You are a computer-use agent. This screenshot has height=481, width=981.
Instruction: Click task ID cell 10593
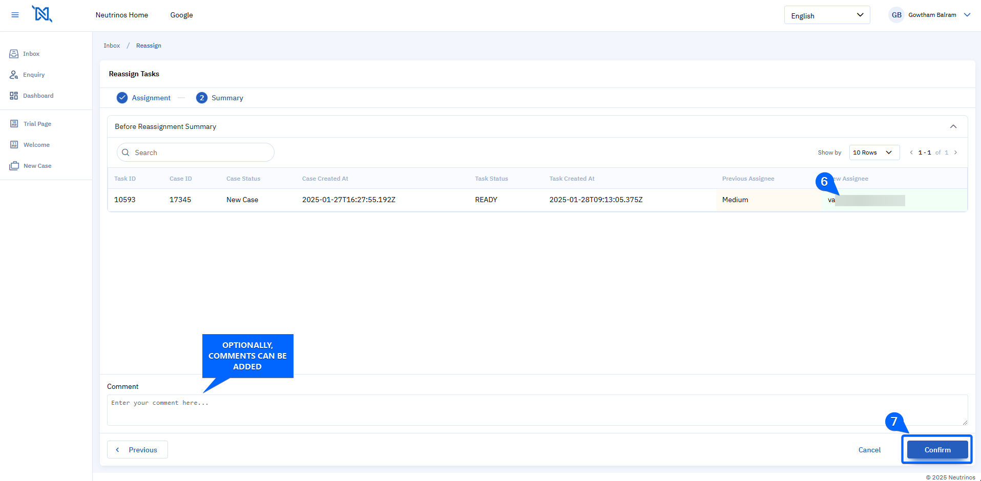(125, 200)
